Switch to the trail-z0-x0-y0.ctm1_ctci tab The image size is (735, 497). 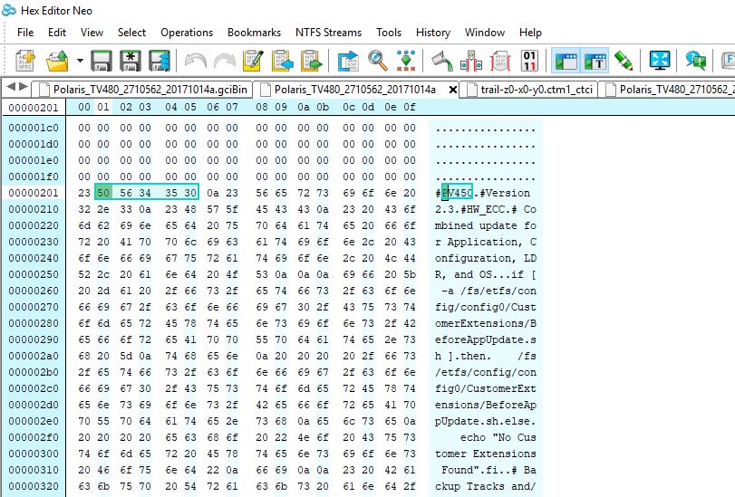530,89
